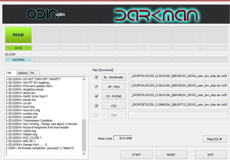Click log line 'Receive Response from boot-loader'
Screen dimensions: 230x160
click(38, 127)
